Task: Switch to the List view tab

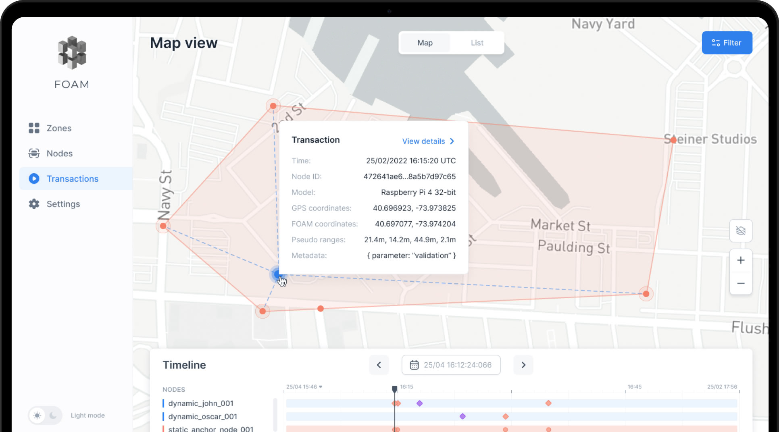Action: tap(477, 42)
